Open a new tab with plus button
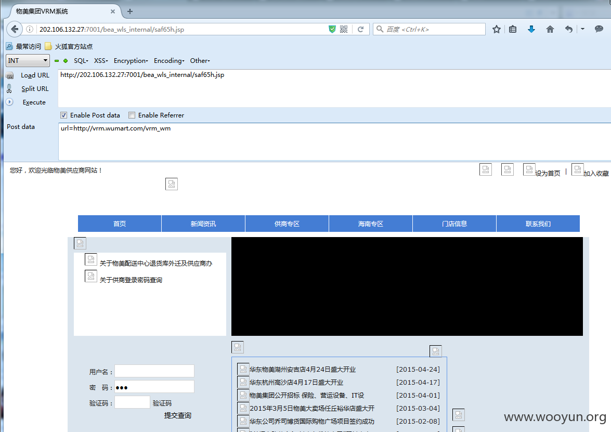 click(x=130, y=11)
